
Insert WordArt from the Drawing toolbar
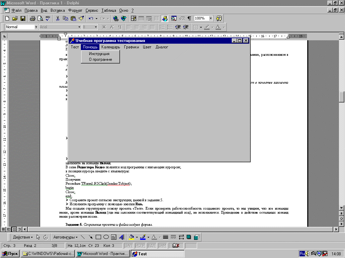[121, 237]
